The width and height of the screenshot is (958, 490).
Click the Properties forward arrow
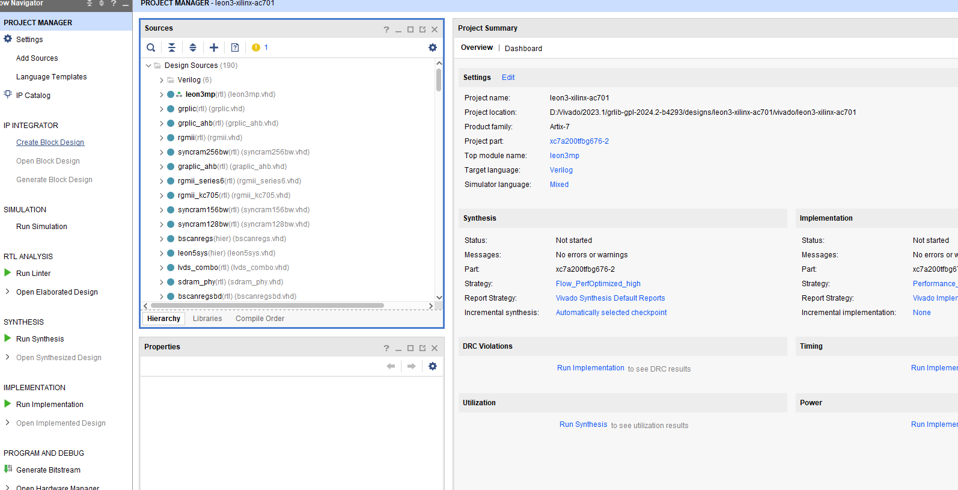412,366
